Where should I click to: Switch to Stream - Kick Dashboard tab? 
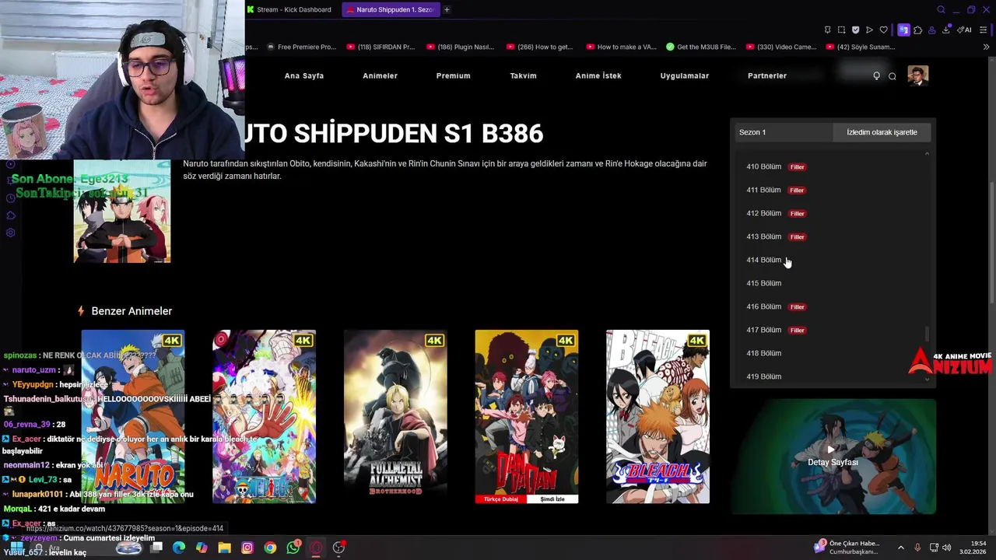click(289, 9)
